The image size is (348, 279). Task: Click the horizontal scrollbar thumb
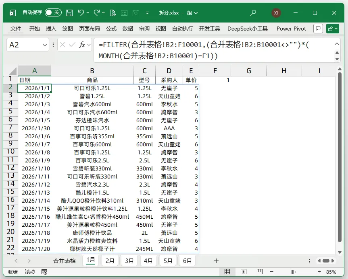(326, 261)
